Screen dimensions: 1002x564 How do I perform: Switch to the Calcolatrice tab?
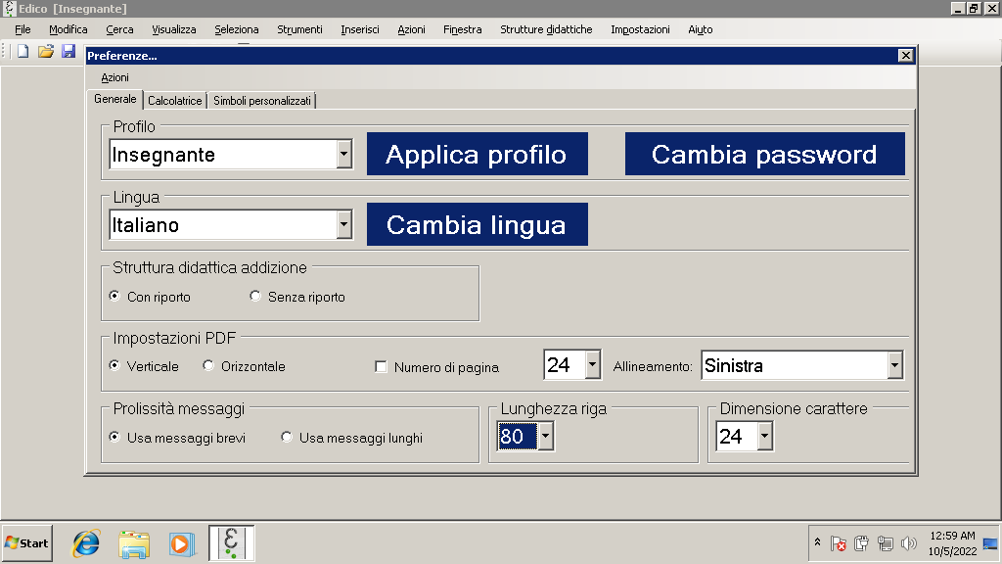click(174, 101)
